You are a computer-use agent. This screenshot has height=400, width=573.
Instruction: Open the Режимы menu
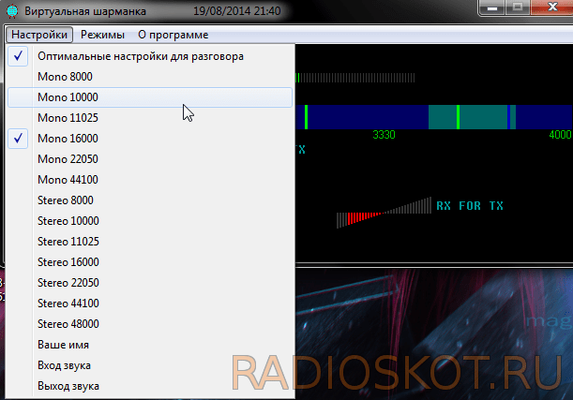102,35
